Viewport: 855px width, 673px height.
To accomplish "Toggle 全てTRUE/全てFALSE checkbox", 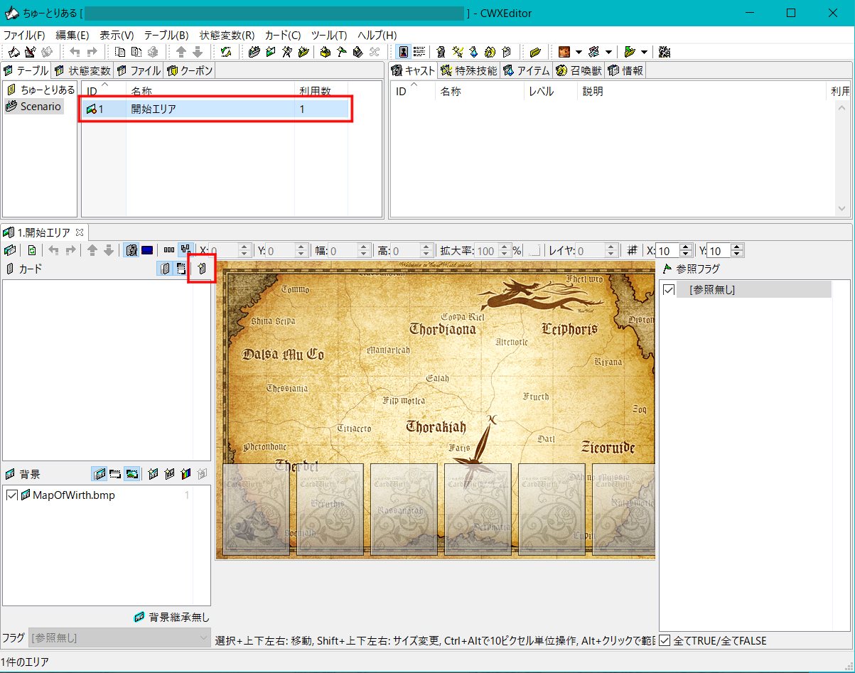I will 665,640.
